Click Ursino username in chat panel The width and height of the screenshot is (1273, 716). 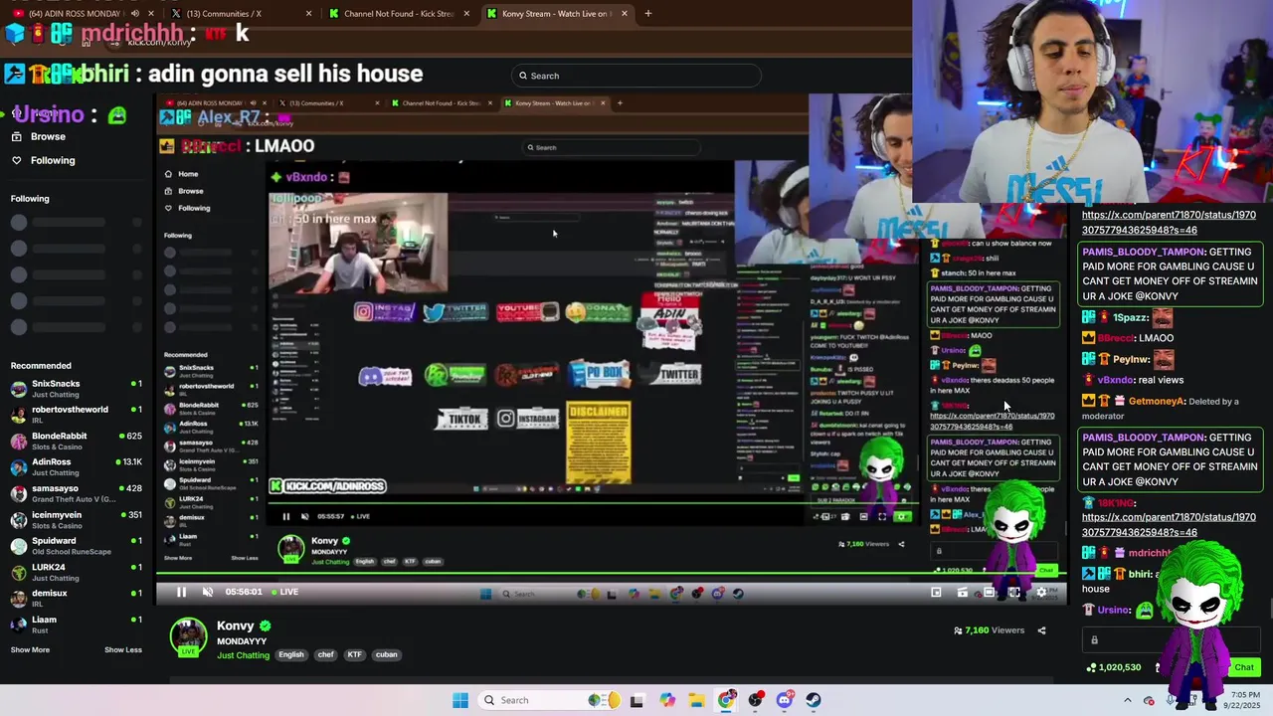tap(1114, 611)
